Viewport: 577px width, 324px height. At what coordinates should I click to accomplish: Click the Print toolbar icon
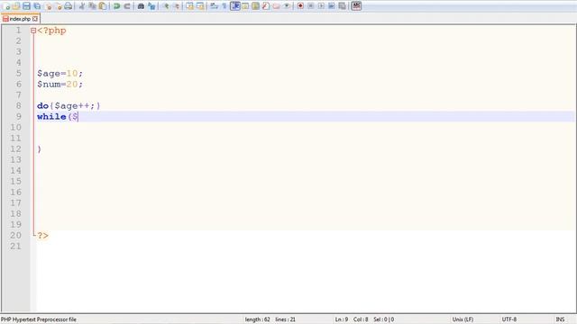click(69, 6)
